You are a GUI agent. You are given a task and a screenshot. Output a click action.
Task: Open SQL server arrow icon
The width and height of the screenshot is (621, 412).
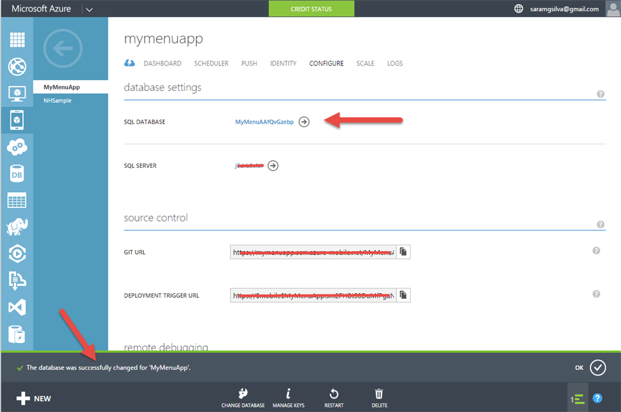point(273,165)
